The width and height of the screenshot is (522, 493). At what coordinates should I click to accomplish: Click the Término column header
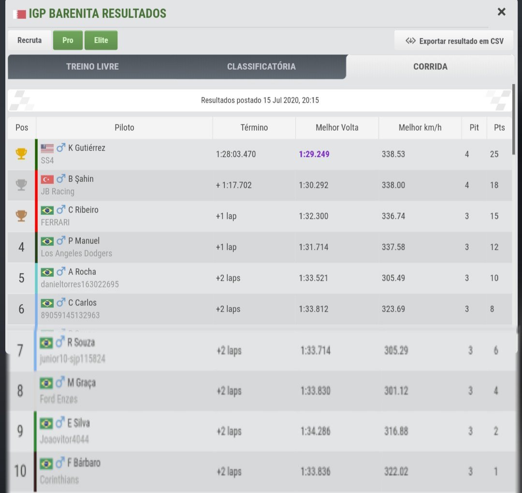tap(254, 128)
